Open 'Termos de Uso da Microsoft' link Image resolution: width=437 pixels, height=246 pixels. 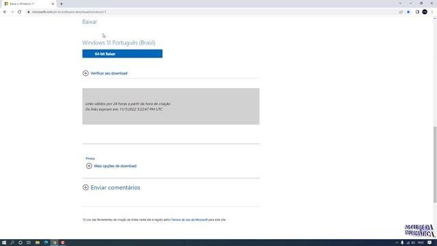[x=189, y=220]
